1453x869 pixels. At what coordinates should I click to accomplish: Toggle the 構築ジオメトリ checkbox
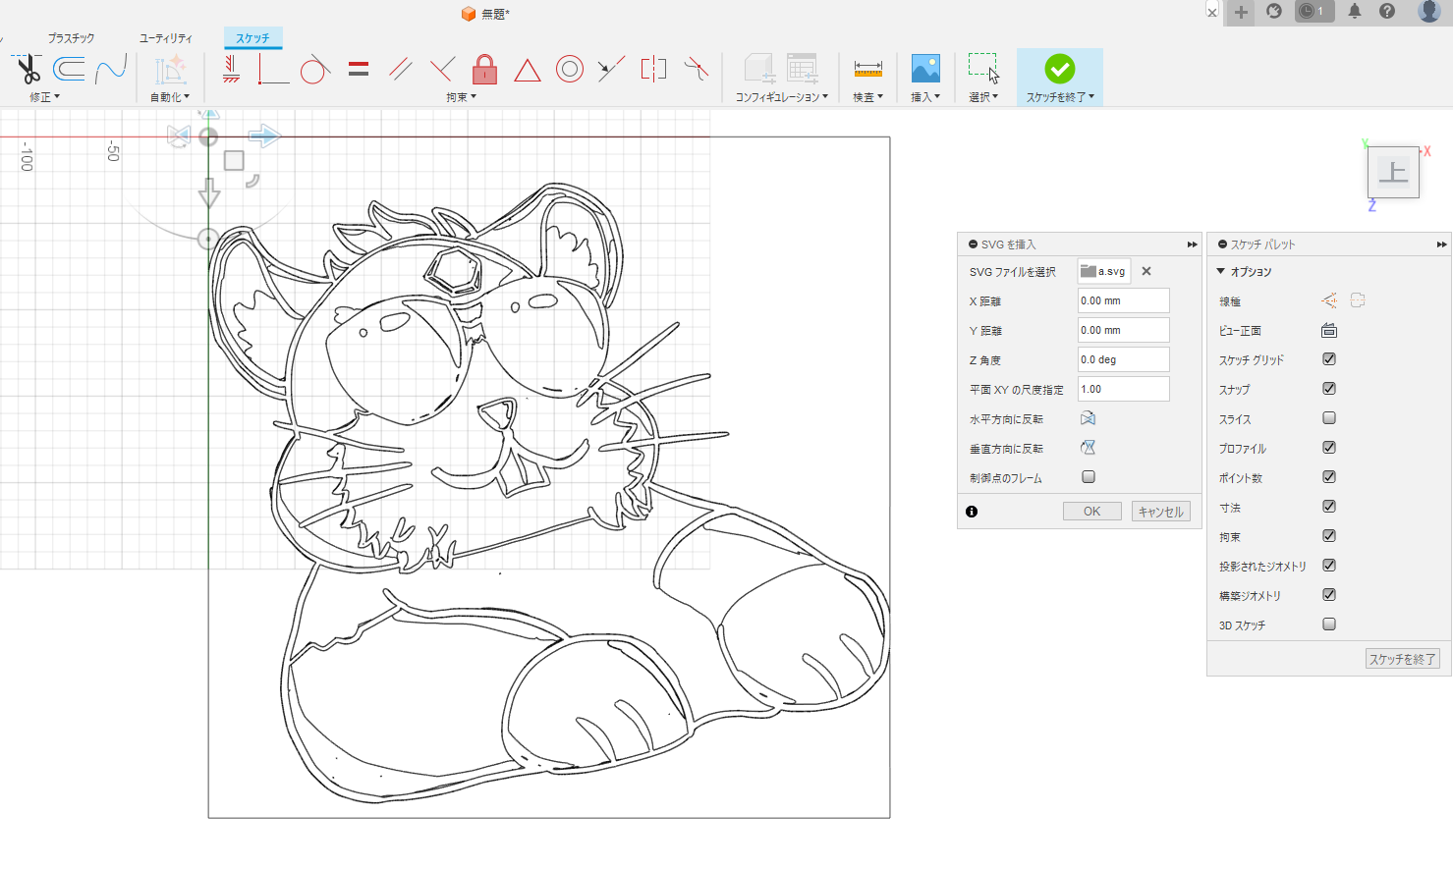(x=1329, y=595)
